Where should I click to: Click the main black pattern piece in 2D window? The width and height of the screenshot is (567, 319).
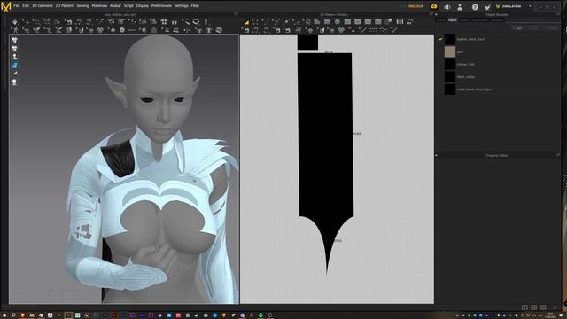(x=325, y=144)
